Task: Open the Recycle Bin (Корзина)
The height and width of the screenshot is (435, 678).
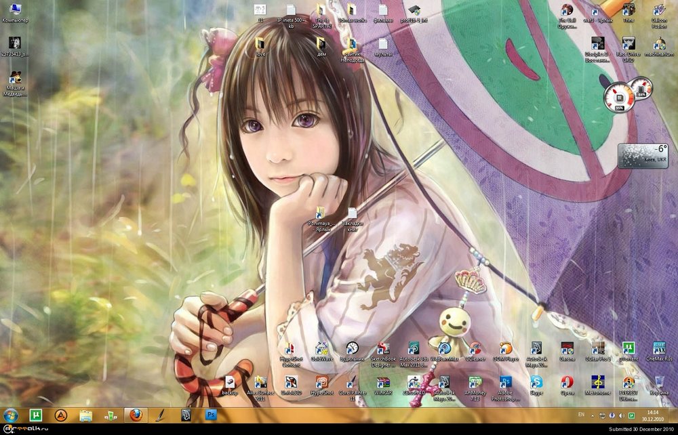Action: pyautogui.click(x=658, y=383)
